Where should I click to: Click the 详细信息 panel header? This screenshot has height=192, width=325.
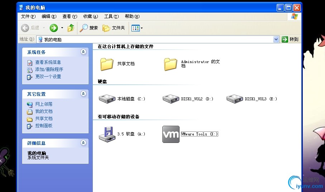(x=55, y=143)
